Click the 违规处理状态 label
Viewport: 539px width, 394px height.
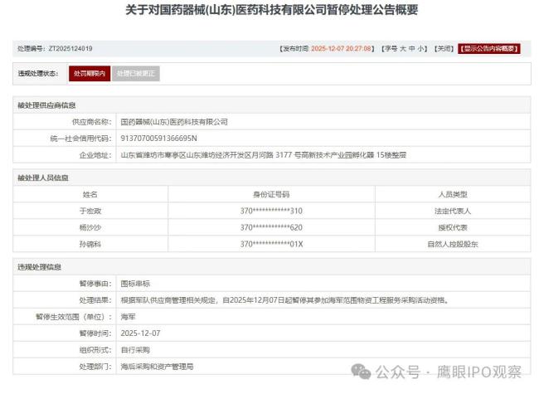click(38, 73)
